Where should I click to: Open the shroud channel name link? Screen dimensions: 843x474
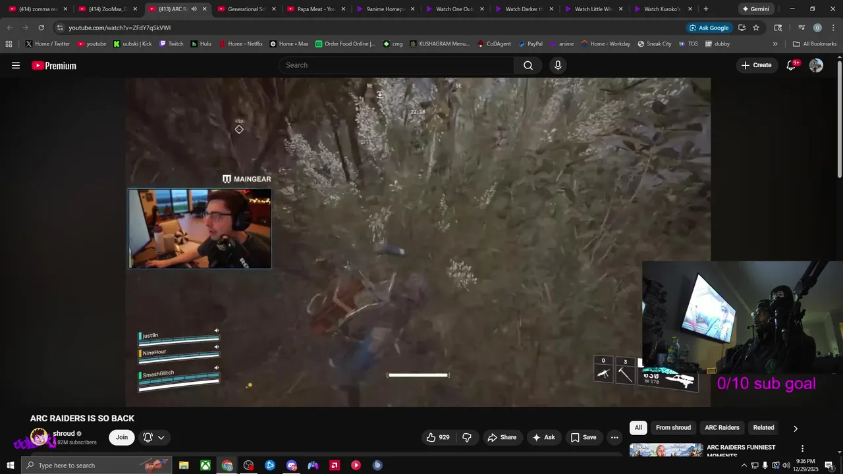[x=64, y=433]
